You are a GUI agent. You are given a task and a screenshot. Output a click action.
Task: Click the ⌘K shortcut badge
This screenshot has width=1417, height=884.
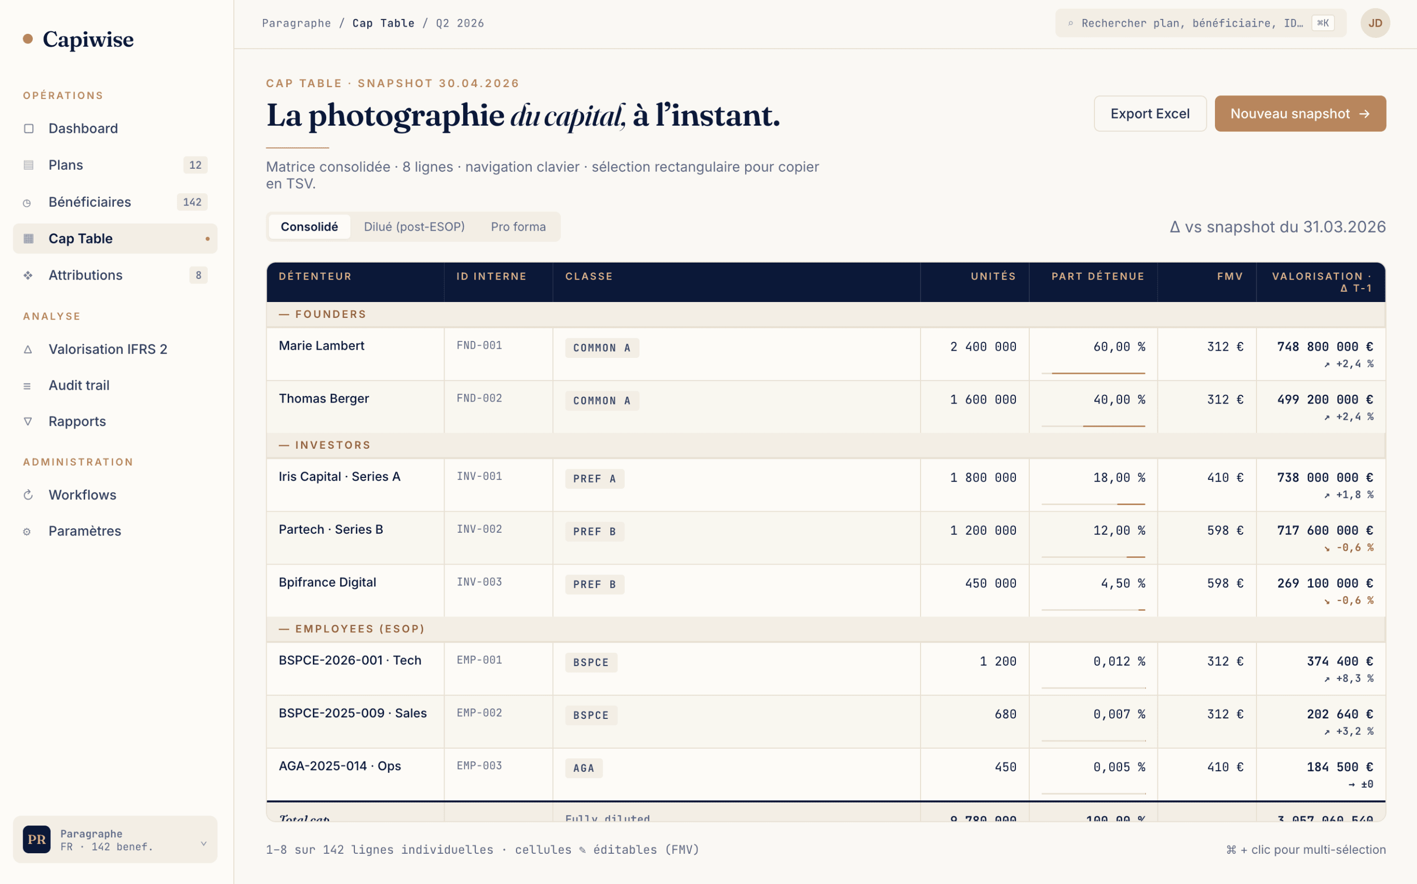click(x=1323, y=23)
